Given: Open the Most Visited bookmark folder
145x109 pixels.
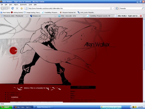Looking at the screenshot, I should tap(5, 13).
